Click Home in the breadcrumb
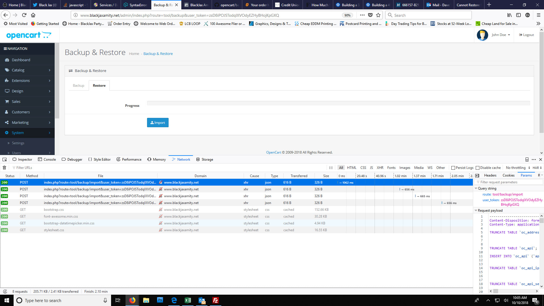This screenshot has height=306, width=544. pos(134,54)
